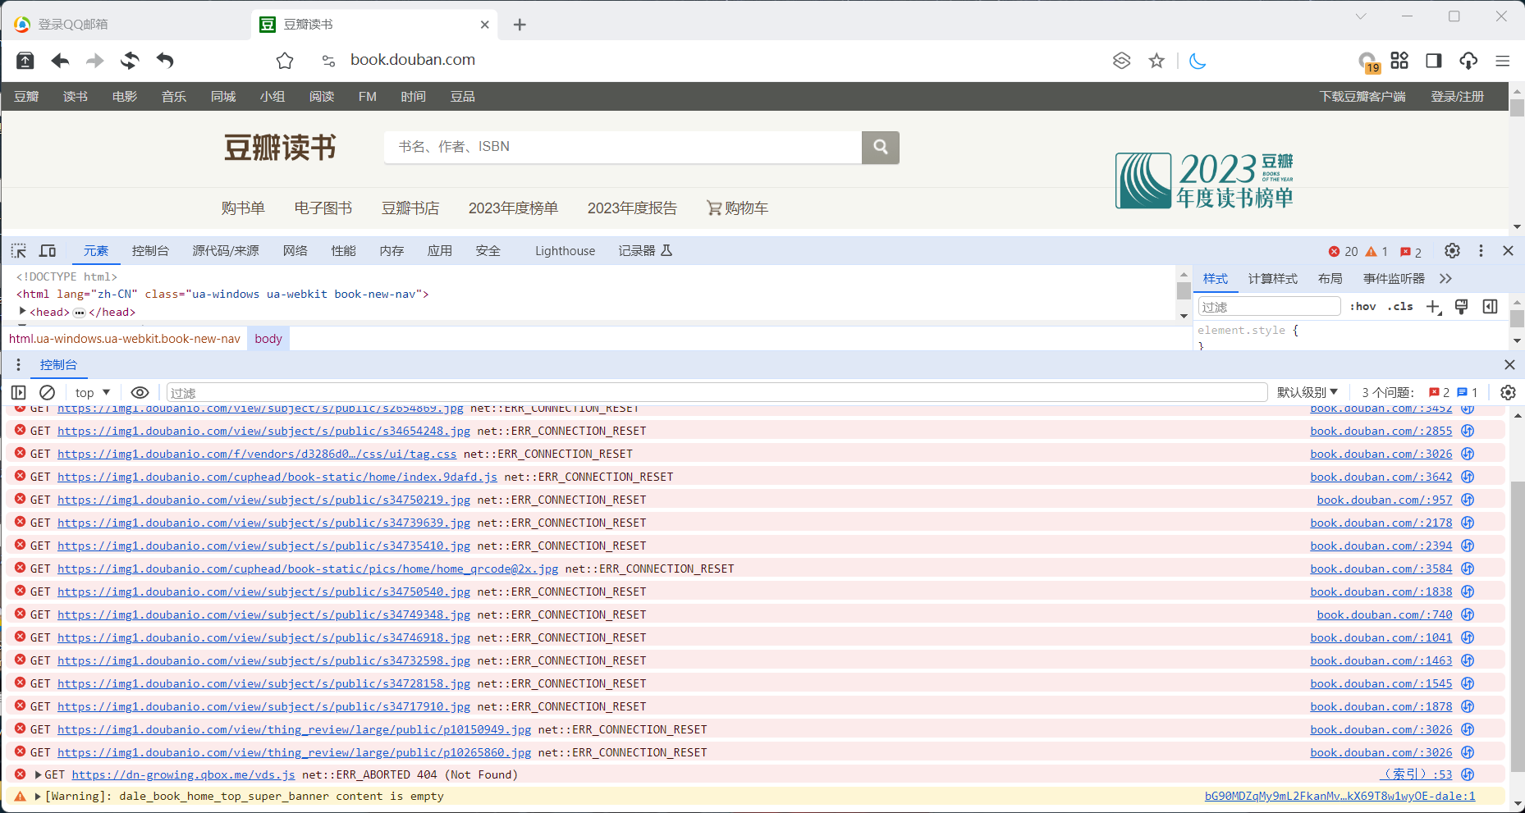Toggle .cls element classes panel

[1400, 307]
